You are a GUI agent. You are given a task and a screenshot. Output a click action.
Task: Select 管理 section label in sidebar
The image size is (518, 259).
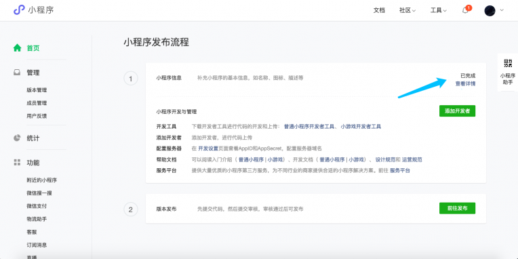coord(33,73)
